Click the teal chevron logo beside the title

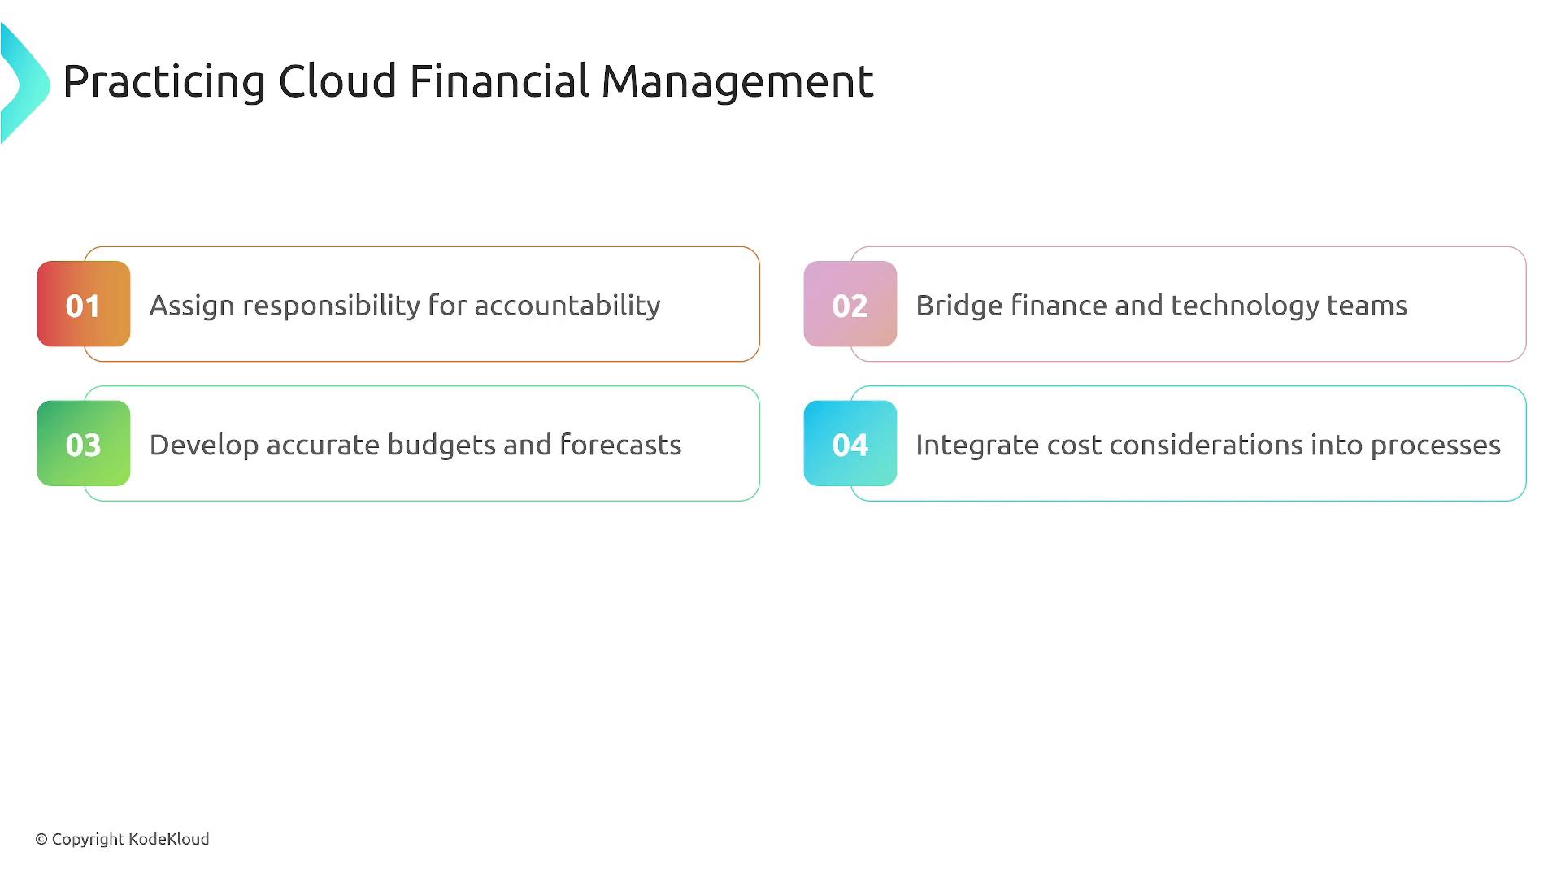pyautogui.click(x=26, y=84)
